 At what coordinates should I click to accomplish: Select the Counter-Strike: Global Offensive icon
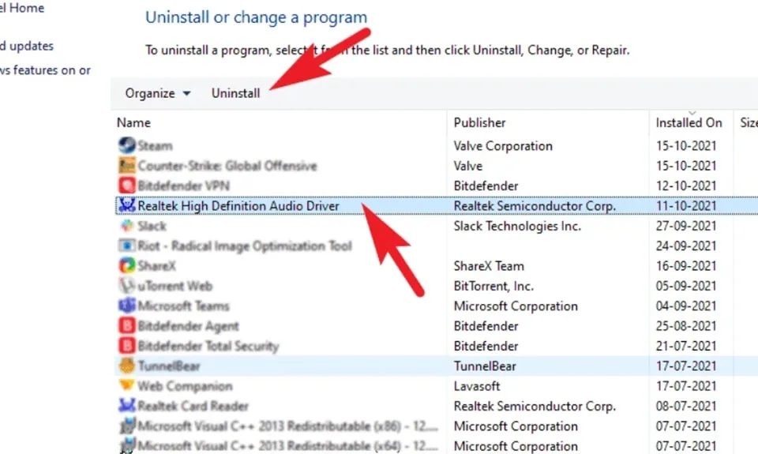tap(126, 166)
